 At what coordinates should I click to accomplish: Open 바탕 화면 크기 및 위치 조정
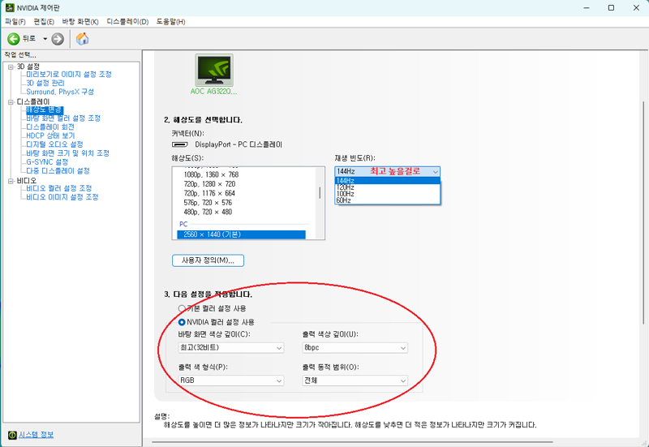coord(68,153)
